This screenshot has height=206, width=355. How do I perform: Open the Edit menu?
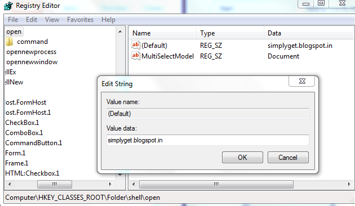(x=32, y=20)
